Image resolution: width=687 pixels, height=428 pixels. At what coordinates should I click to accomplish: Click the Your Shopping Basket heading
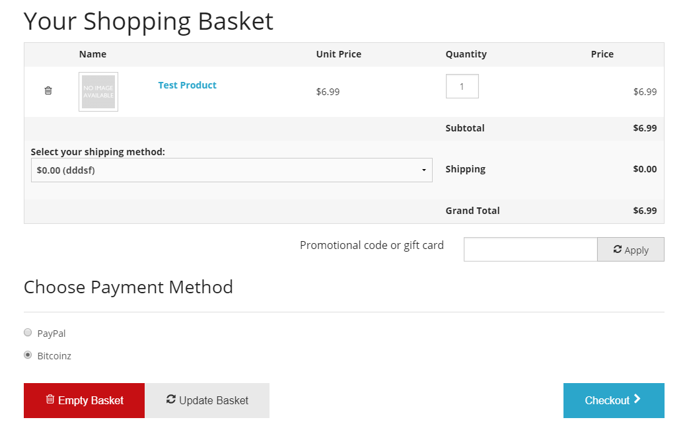pyautogui.click(x=149, y=21)
